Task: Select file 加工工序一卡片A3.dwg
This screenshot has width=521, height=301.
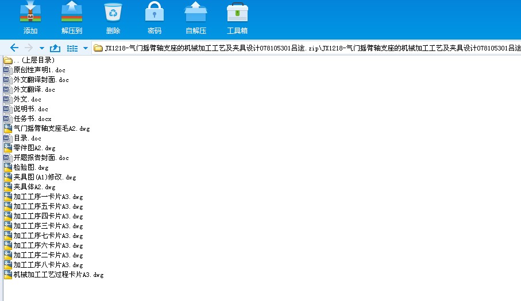Action: pyautogui.click(x=43, y=197)
